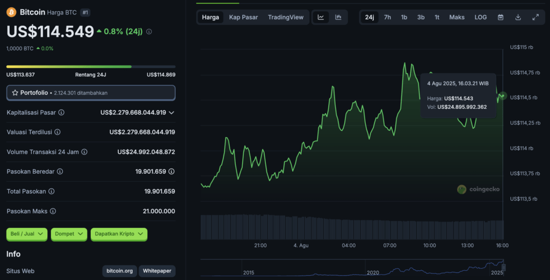Image resolution: width=550 pixels, height=280 pixels.
Task: Click the US$24.992.048.872 volume value
Action: [x=146, y=152]
